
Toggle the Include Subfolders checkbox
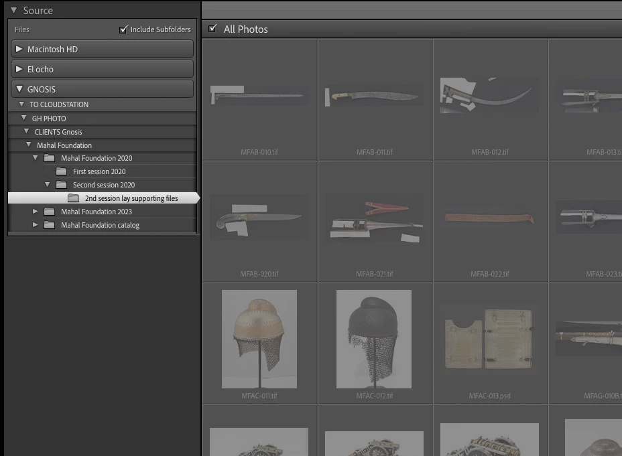pyautogui.click(x=123, y=29)
